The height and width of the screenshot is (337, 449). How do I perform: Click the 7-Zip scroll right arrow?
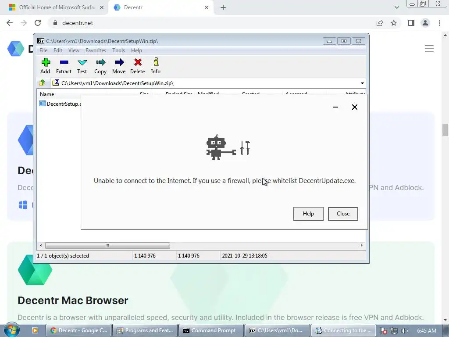click(361, 246)
